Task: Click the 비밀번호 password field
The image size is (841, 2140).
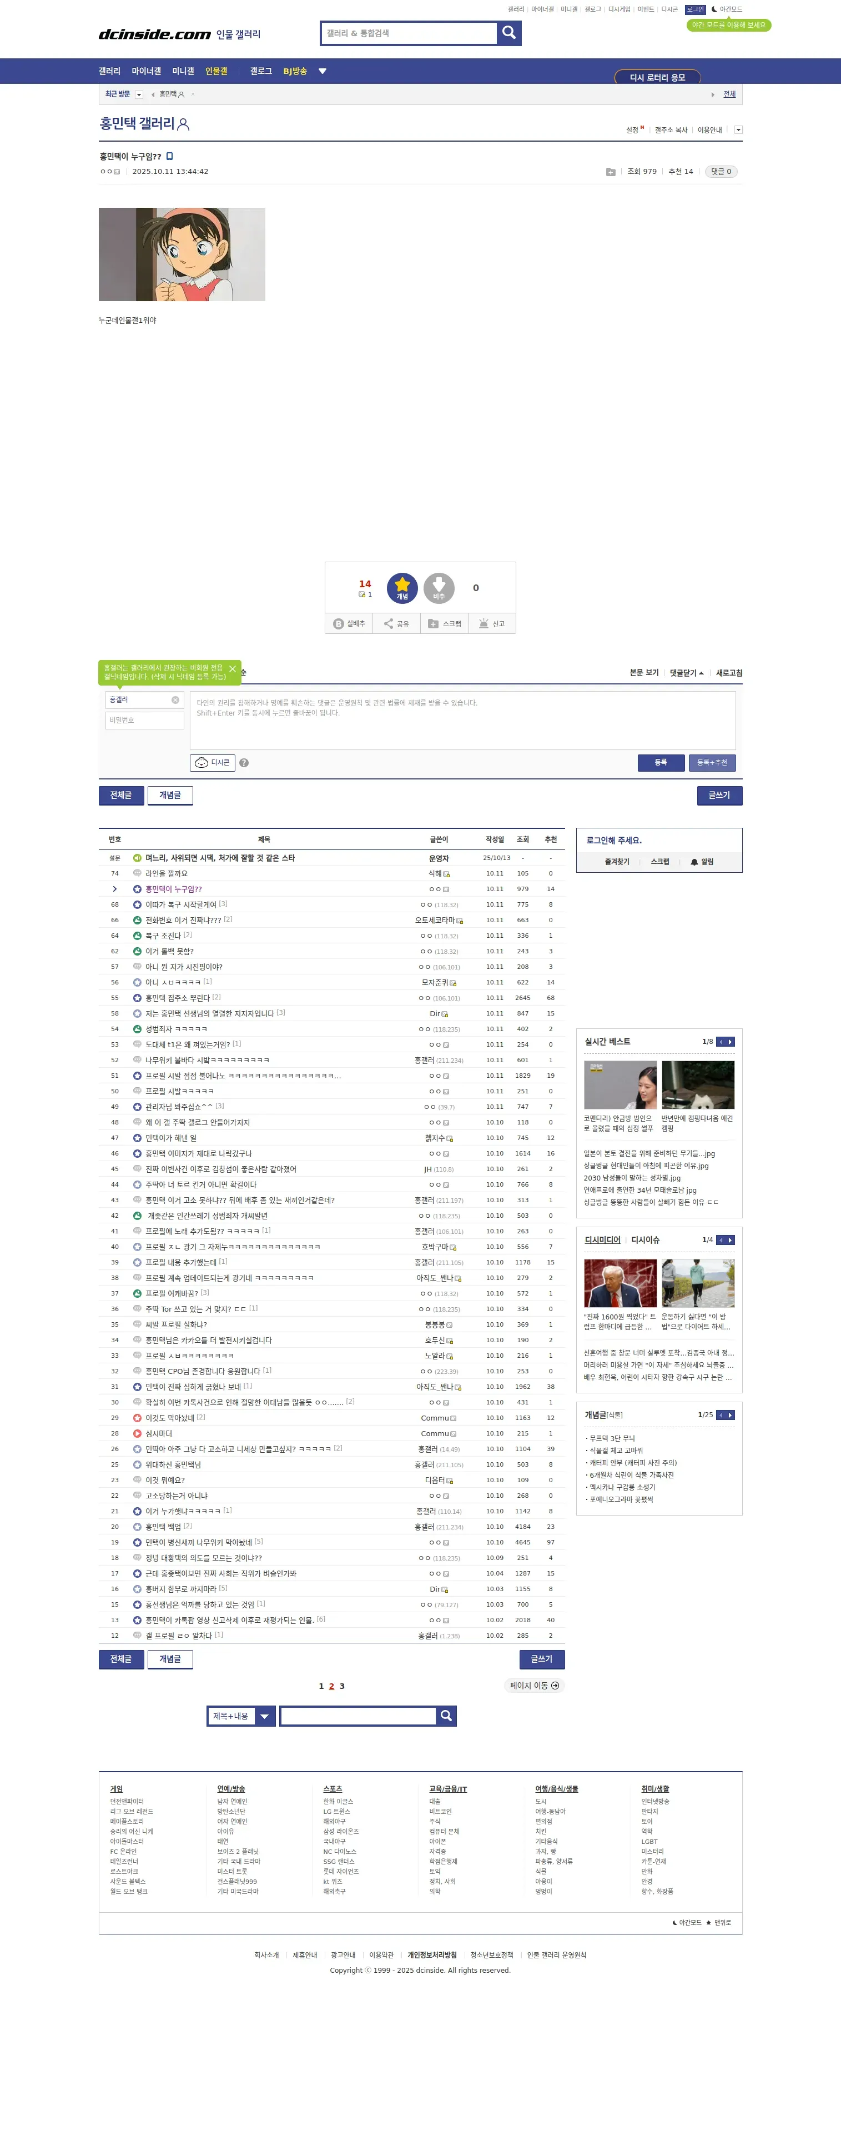Action: [x=144, y=720]
